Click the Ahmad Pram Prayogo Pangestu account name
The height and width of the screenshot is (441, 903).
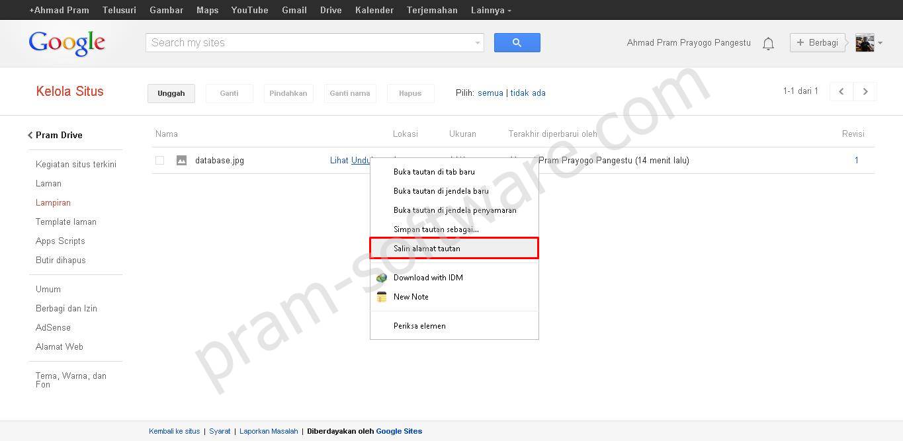pyautogui.click(x=689, y=42)
